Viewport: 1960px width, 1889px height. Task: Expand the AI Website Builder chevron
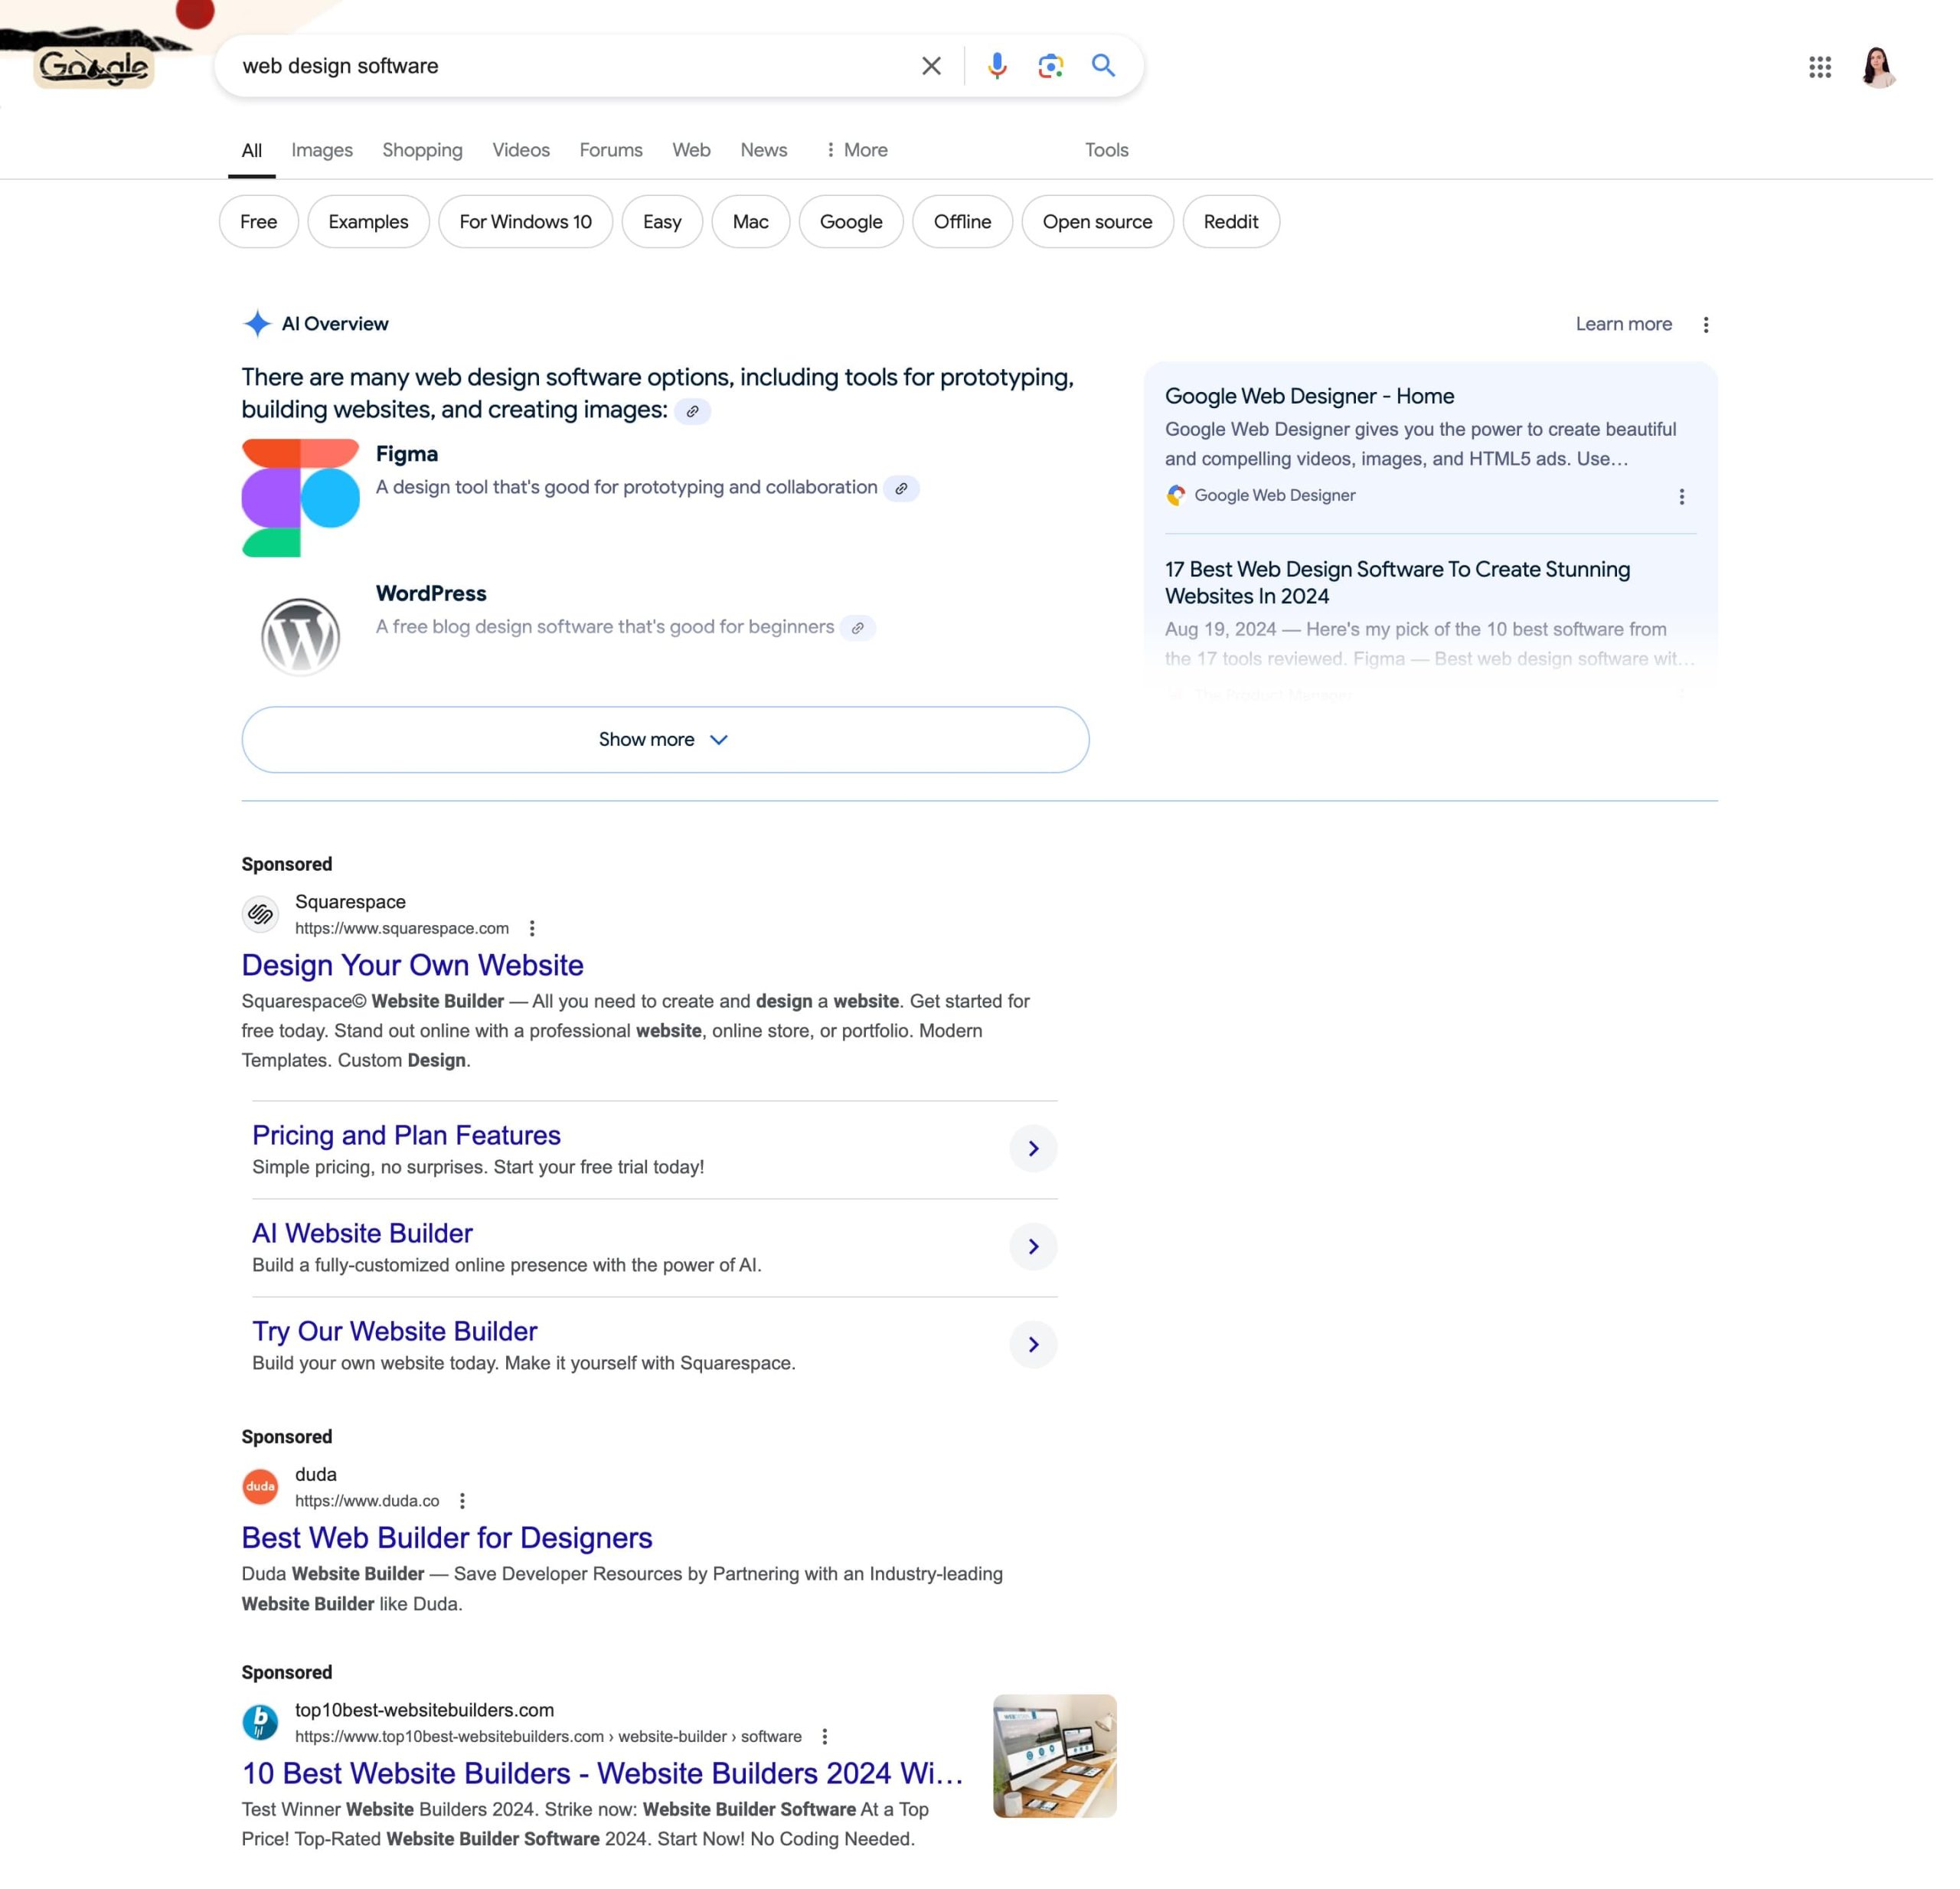point(1033,1245)
